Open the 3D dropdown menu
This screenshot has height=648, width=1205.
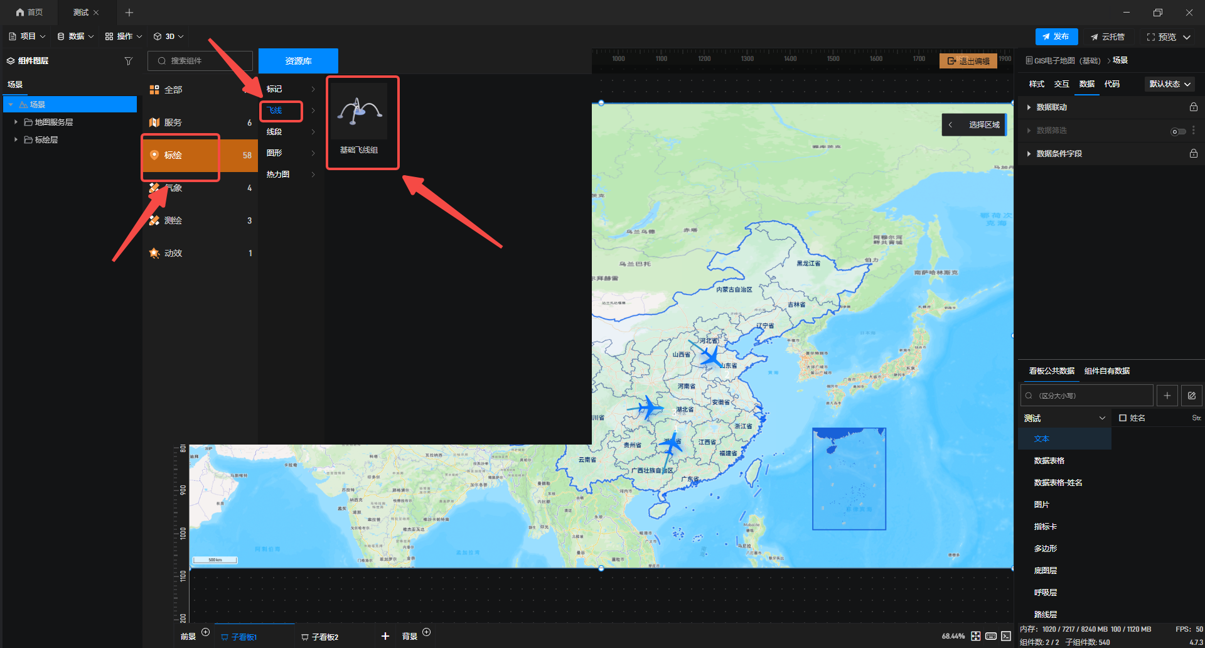169,36
